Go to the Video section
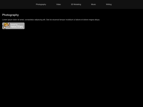This screenshot has width=143, height=107. pos(58,4)
